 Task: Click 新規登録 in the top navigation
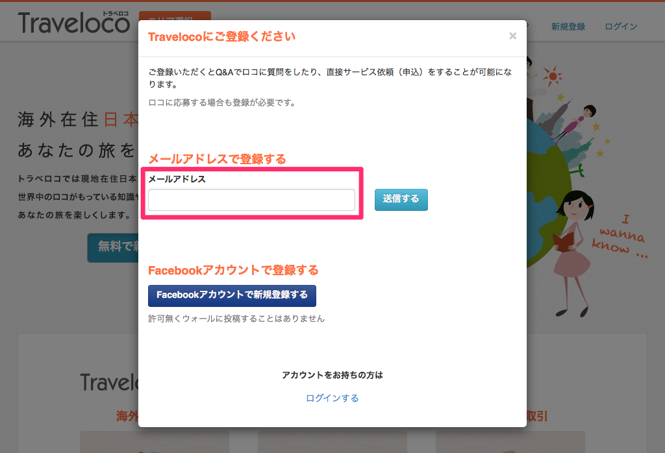(x=568, y=27)
